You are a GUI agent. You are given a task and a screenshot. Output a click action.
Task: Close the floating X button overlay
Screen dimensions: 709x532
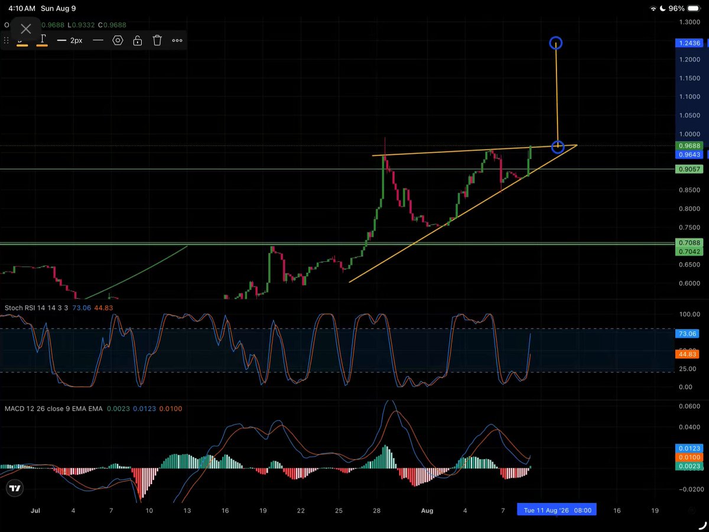pyautogui.click(x=25, y=29)
